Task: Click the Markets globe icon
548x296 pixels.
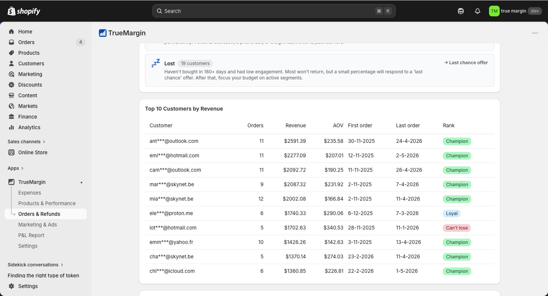Action: tap(11, 106)
